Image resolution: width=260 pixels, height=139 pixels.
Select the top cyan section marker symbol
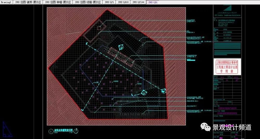coord(121,48)
